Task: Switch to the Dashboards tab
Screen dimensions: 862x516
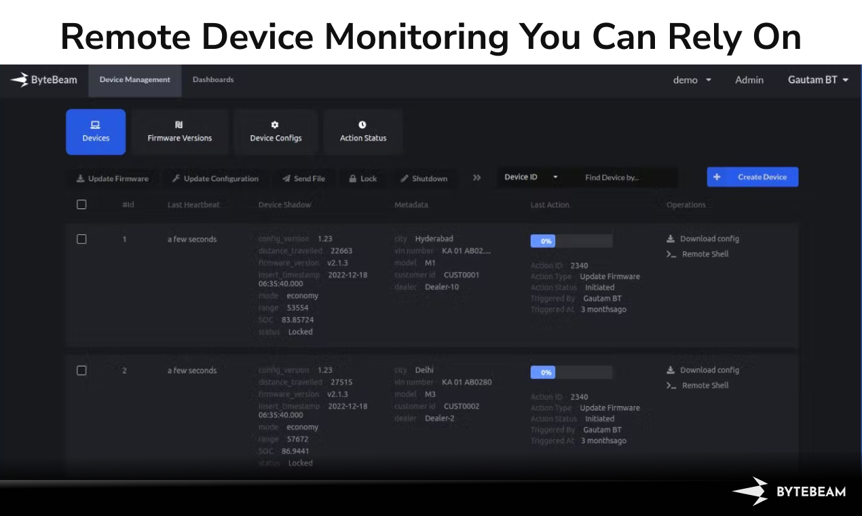Action: pyautogui.click(x=213, y=80)
